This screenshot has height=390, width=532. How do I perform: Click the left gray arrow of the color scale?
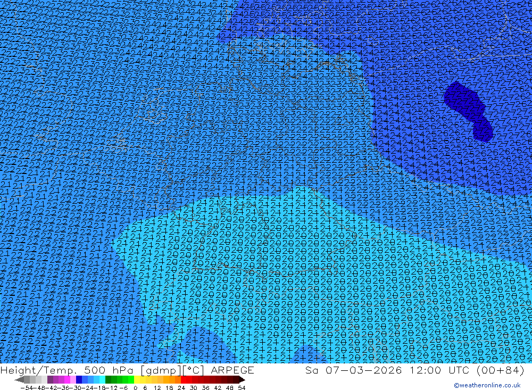[x=19, y=380]
